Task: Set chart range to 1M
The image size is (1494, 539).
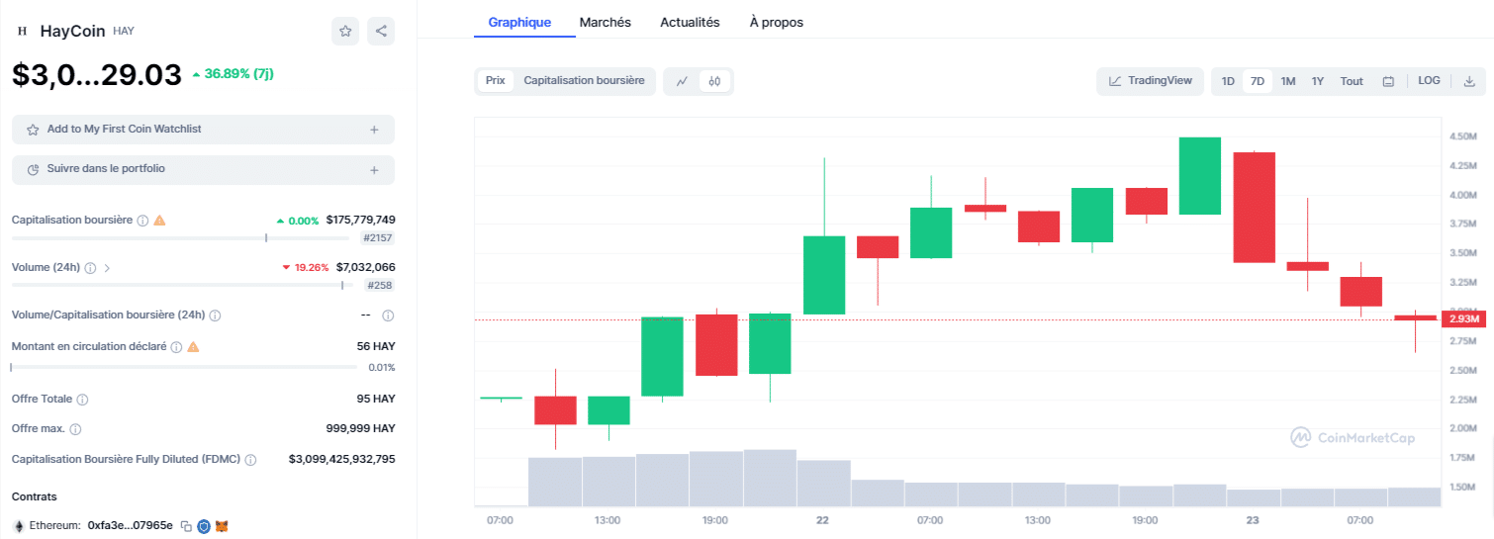Action: click(x=1288, y=81)
